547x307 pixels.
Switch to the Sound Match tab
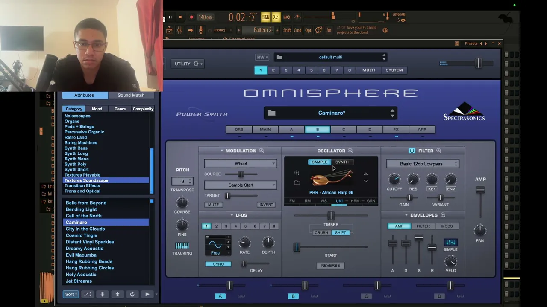pos(131,95)
